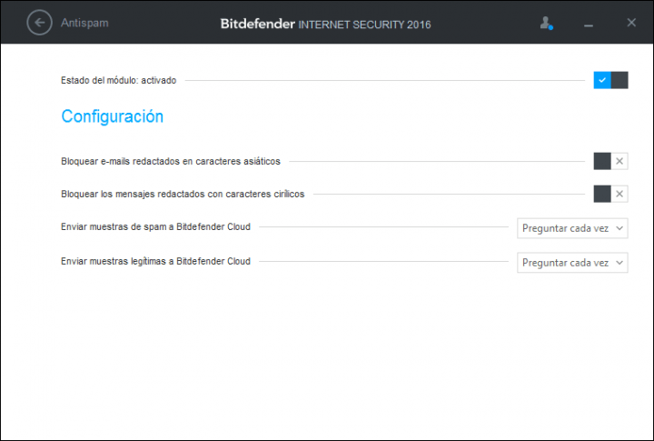Toggle the Estado del módulo switch off

pyautogui.click(x=610, y=80)
